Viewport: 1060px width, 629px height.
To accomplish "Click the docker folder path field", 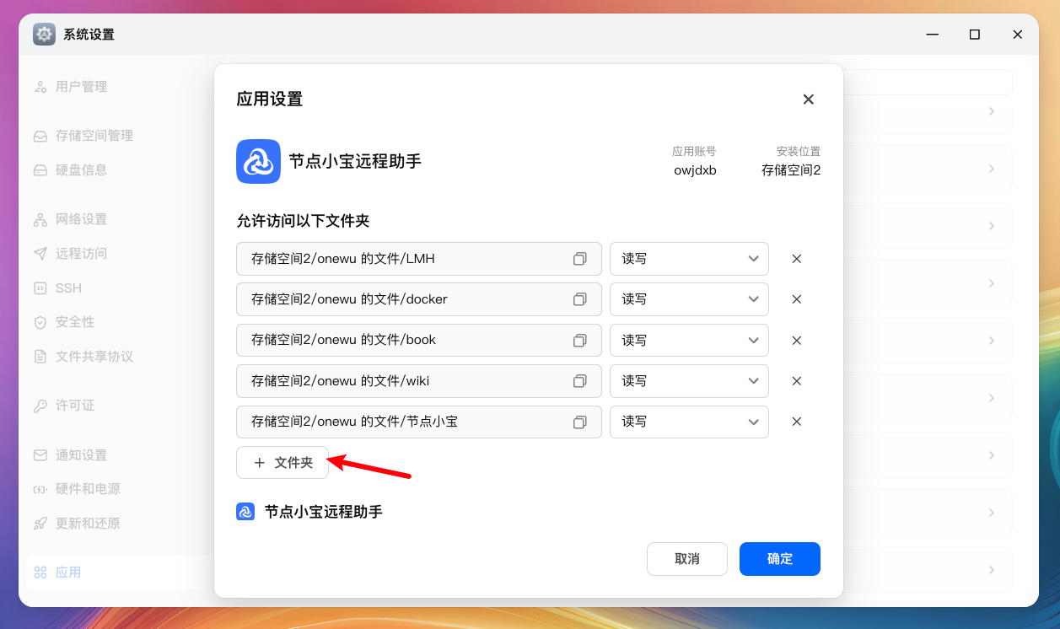I will click(405, 299).
